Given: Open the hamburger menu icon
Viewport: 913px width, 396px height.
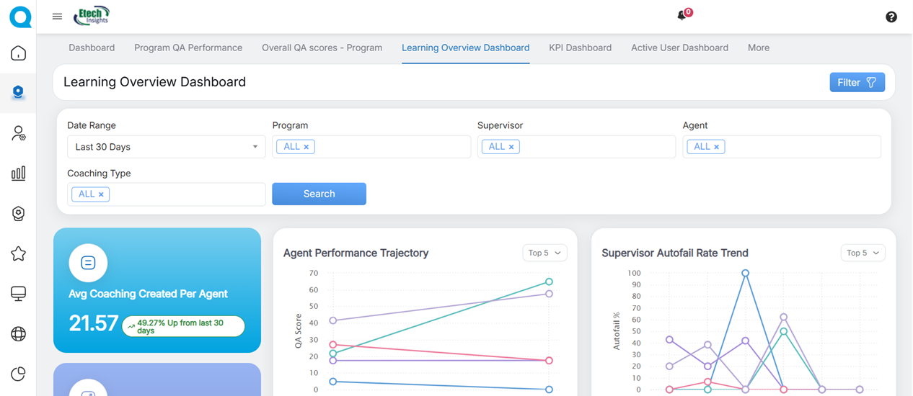Looking at the screenshot, I should (x=57, y=17).
